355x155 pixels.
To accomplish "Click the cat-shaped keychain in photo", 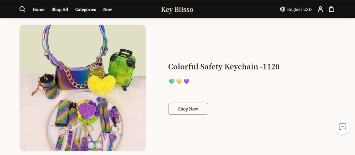I will click(x=94, y=142).
